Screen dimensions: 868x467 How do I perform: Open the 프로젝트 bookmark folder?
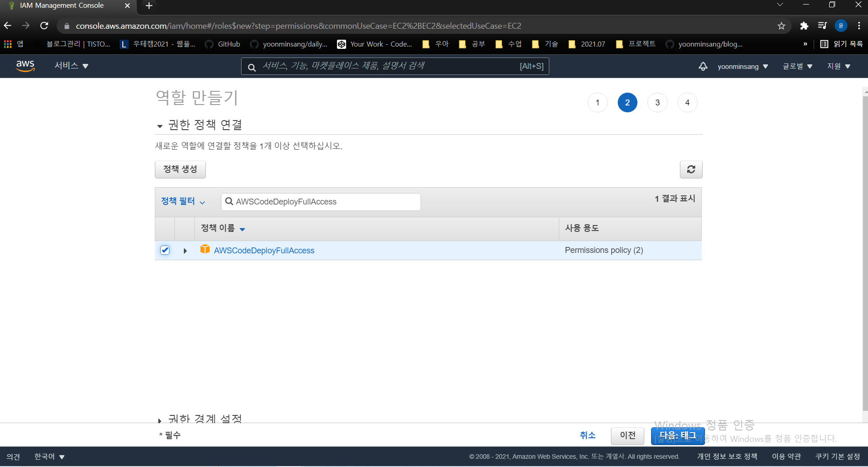click(636, 44)
